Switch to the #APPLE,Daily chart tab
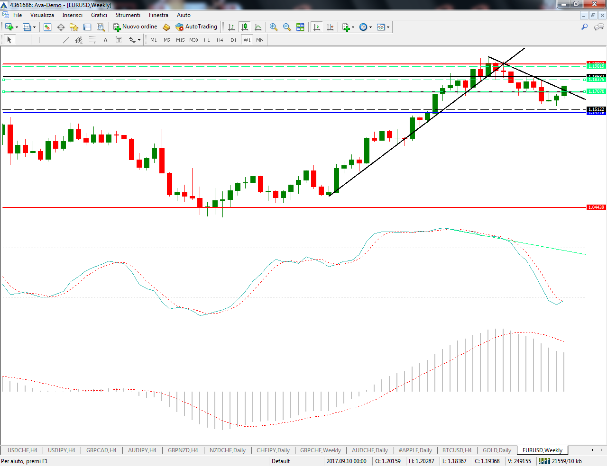The image size is (607, 466). point(415,450)
